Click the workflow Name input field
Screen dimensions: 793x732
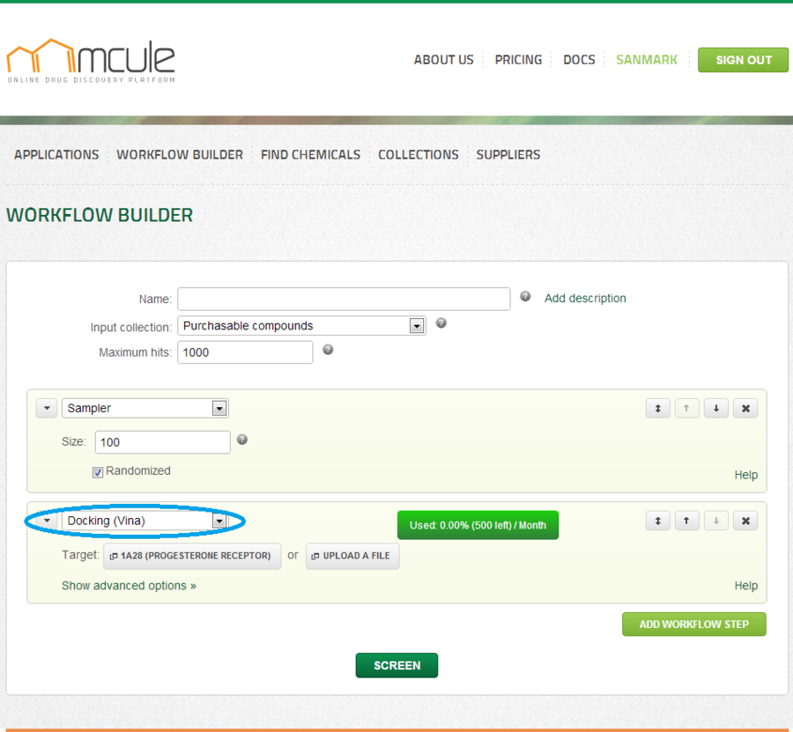344,299
